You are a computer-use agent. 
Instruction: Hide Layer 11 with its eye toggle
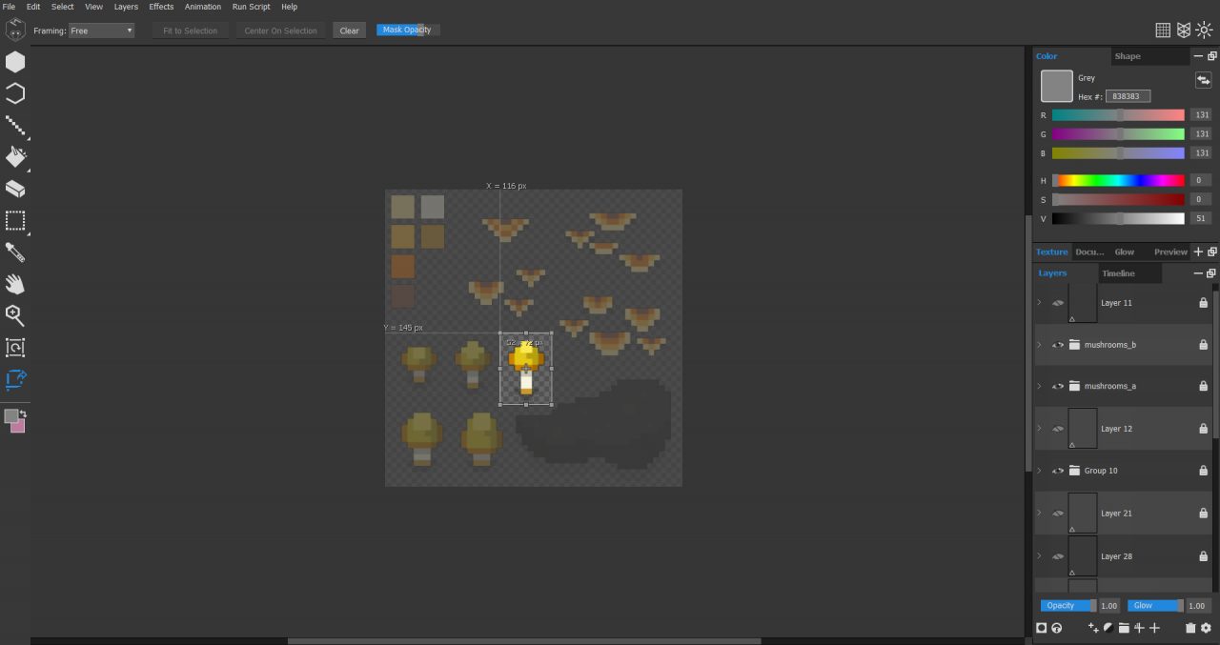(1058, 302)
